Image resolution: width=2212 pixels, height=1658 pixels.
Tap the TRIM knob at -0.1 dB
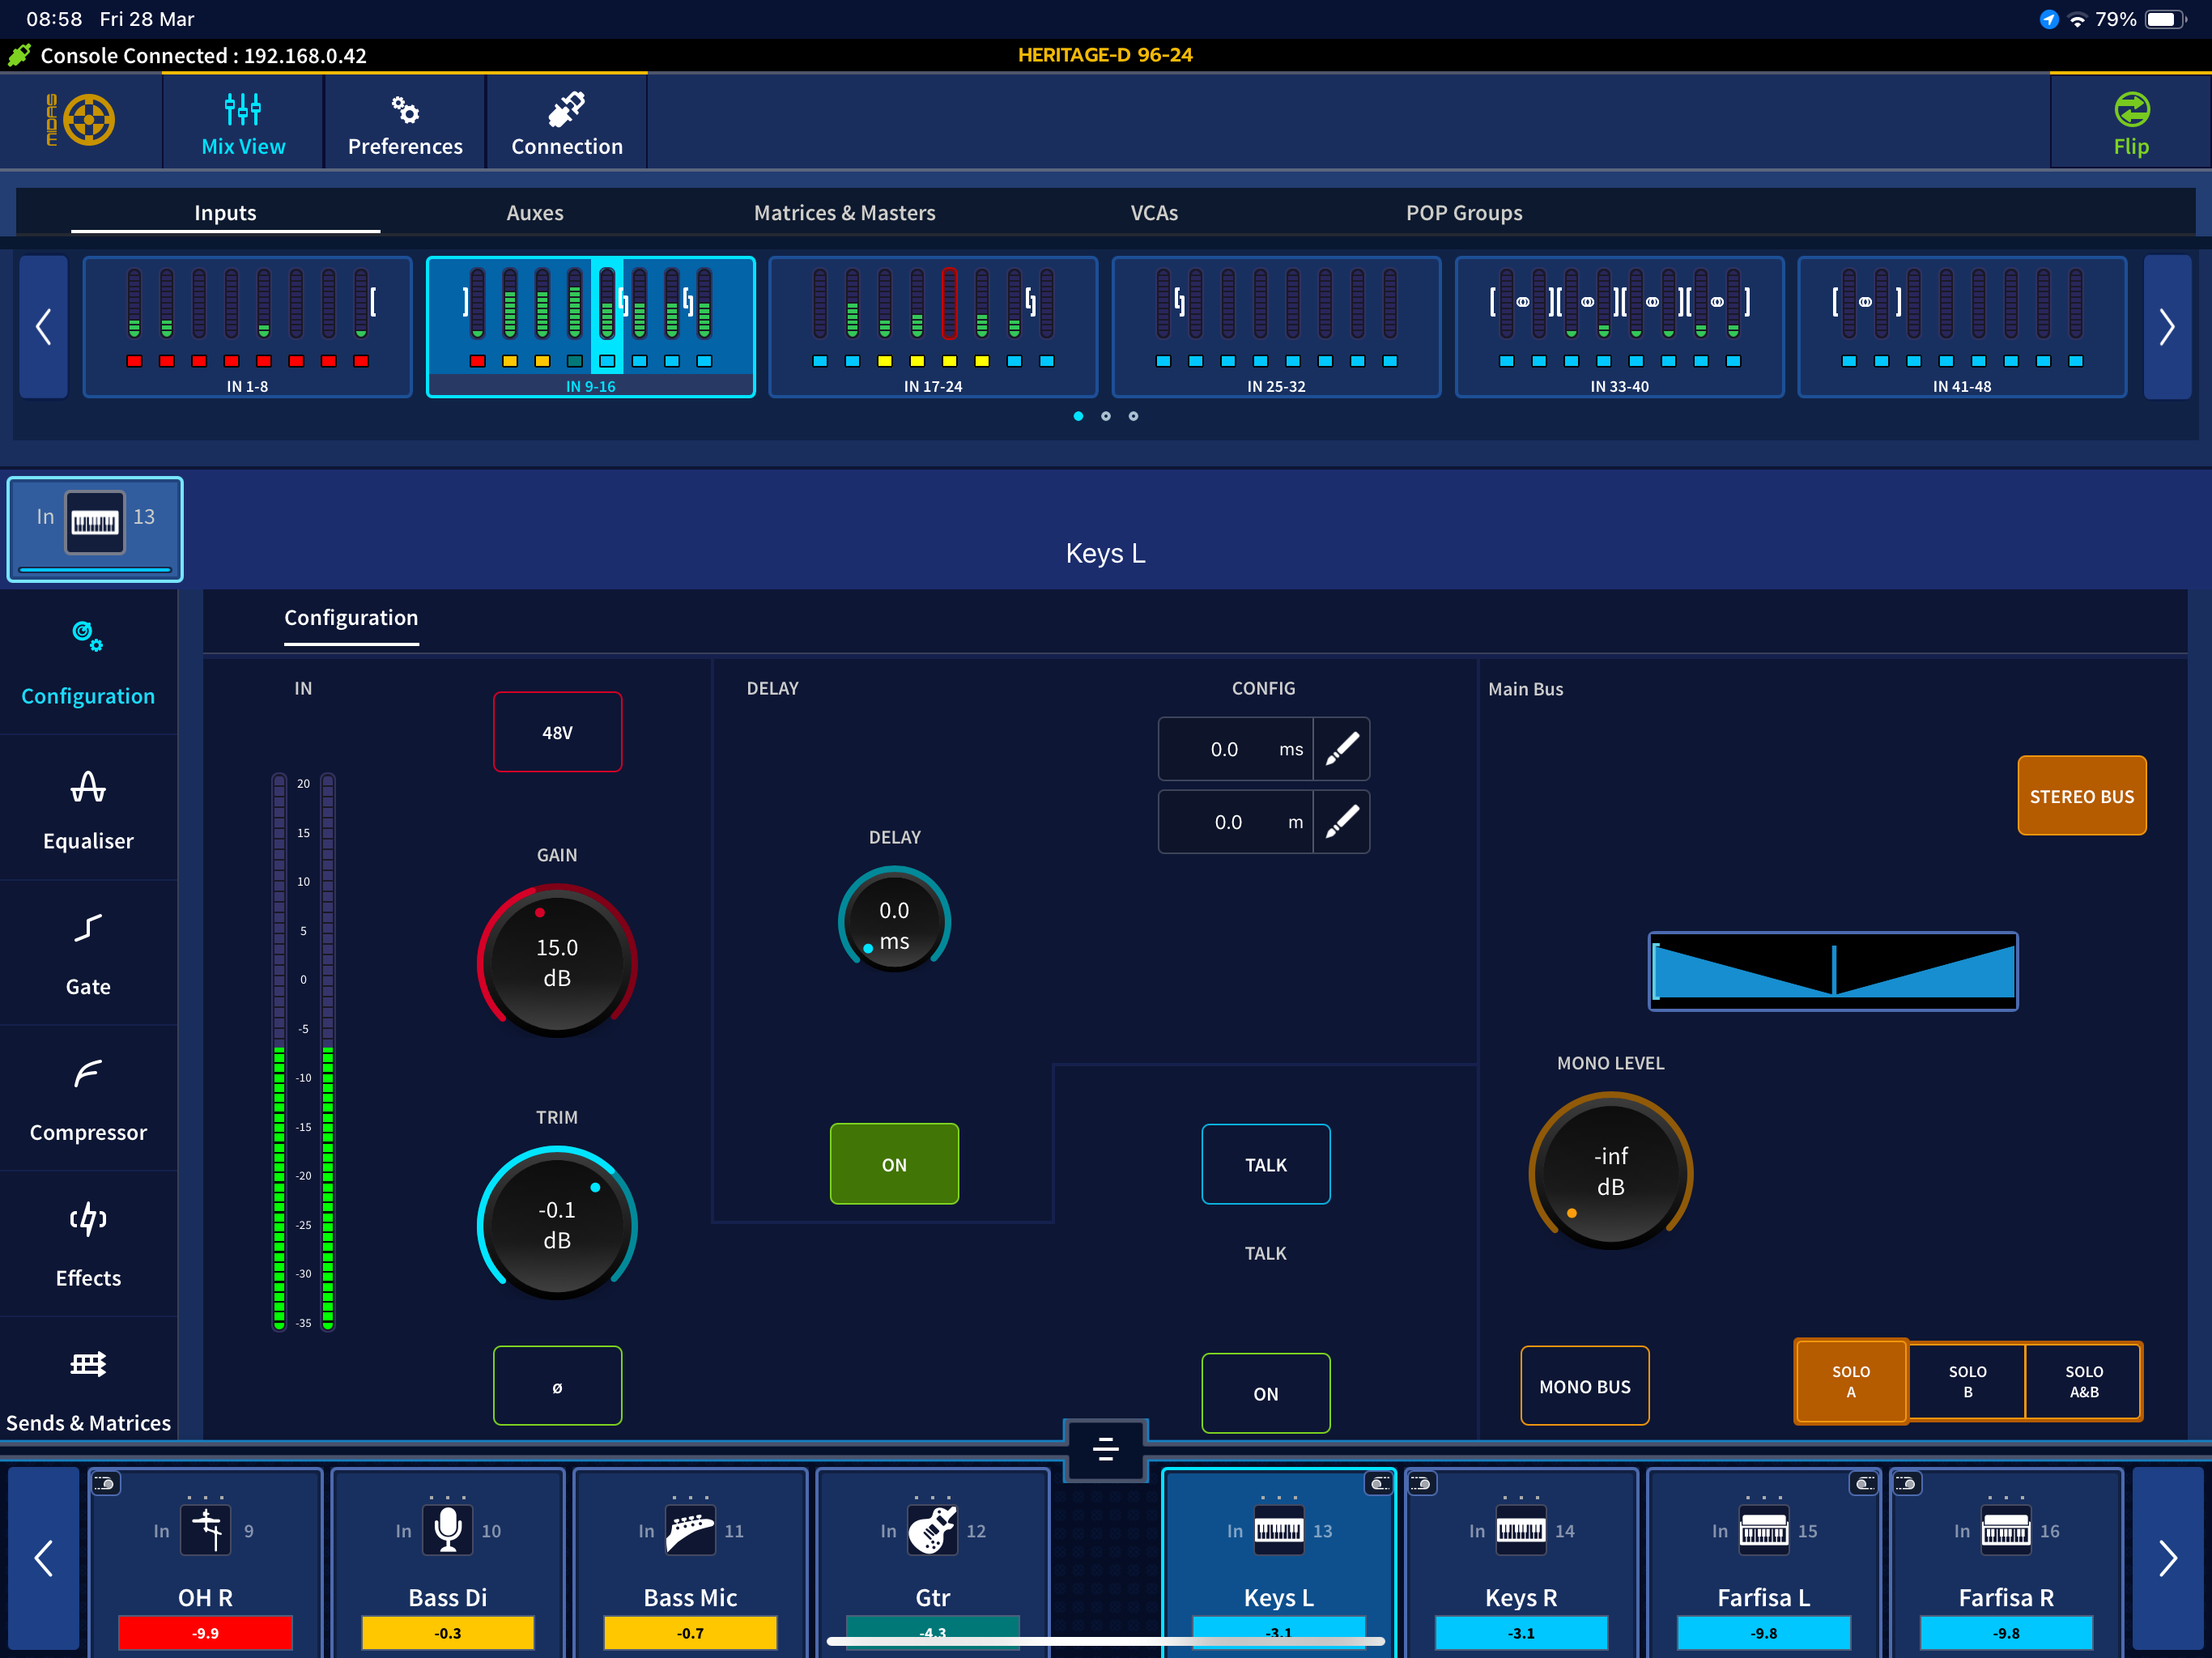[557, 1224]
